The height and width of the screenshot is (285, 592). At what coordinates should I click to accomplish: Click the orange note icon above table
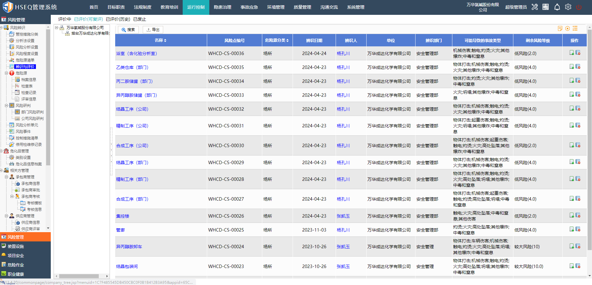pos(560,28)
